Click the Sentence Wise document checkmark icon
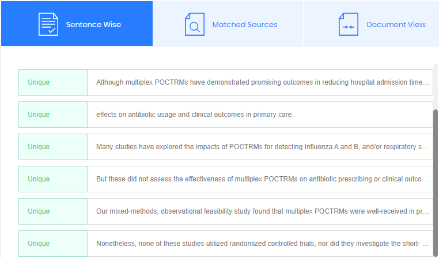The height and width of the screenshot is (258, 439). pos(48,24)
